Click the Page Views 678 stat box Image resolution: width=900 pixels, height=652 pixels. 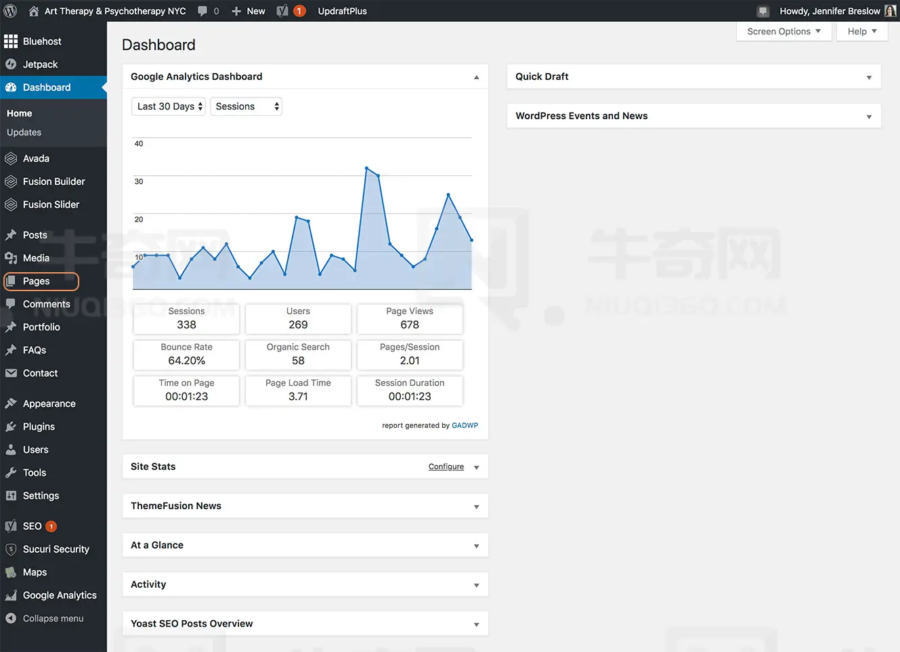(x=410, y=319)
